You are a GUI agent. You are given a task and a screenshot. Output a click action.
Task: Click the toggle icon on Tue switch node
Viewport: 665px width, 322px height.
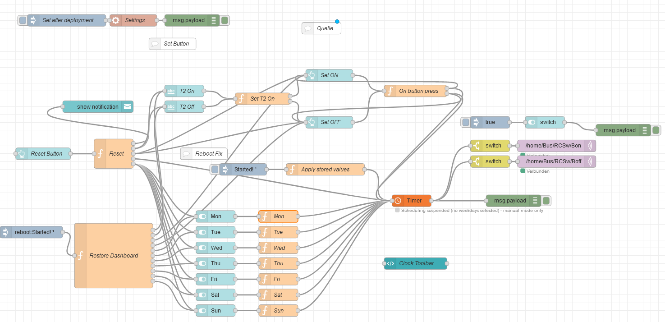tap(202, 232)
